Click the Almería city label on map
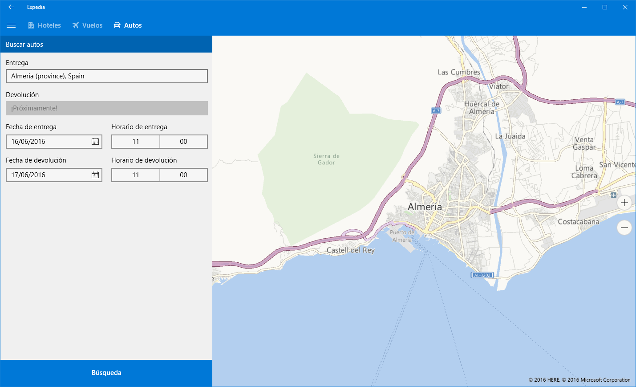The width and height of the screenshot is (636, 387). coord(425,207)
